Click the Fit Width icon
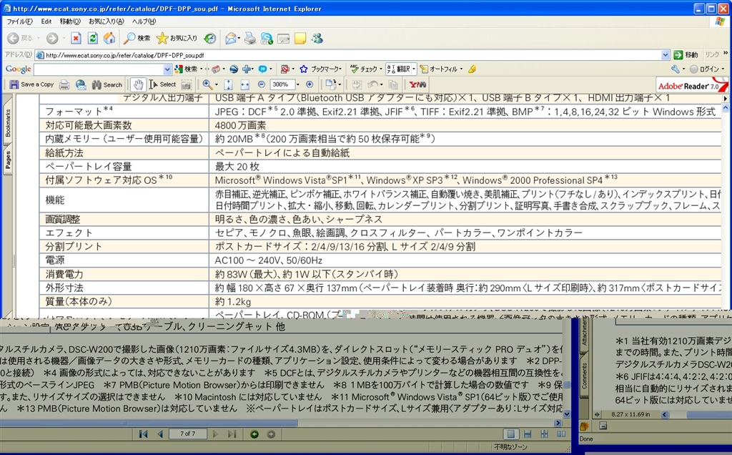Screen dimensions: 732x455 (x=244, y=84)
